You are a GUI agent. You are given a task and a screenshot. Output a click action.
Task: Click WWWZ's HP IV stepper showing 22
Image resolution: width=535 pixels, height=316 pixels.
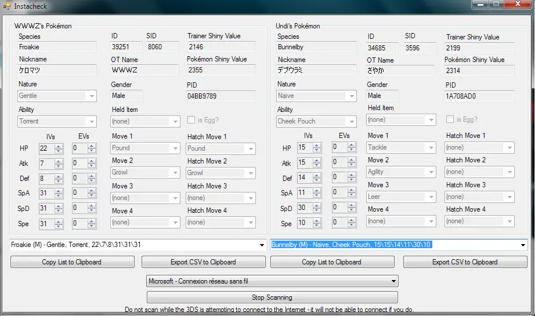[51, 148]
